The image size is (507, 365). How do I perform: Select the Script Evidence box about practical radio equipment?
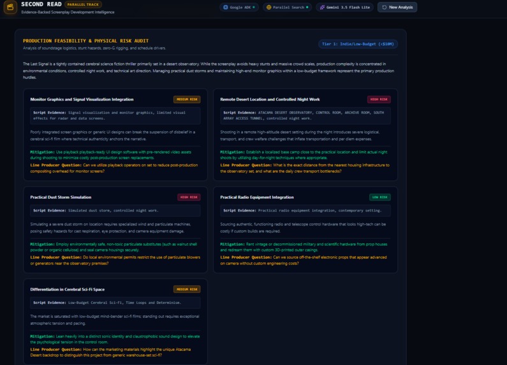click(x=305, y=211)
